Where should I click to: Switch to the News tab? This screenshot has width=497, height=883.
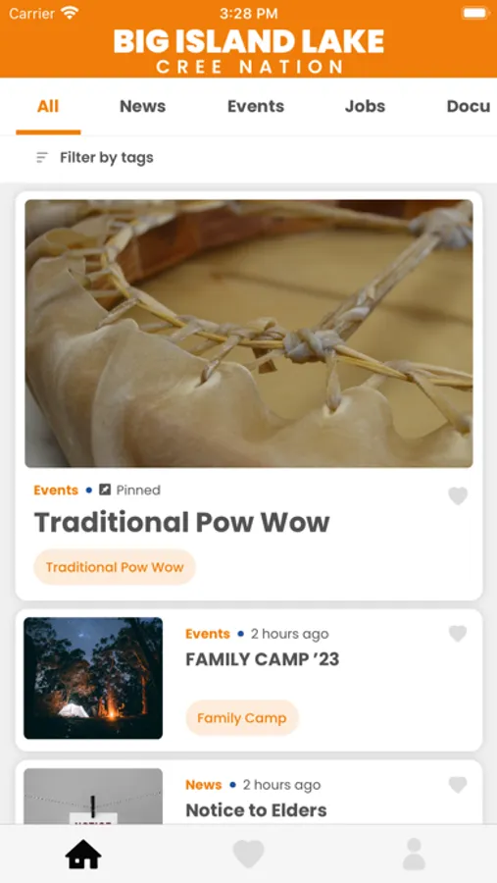click(142, 106)
